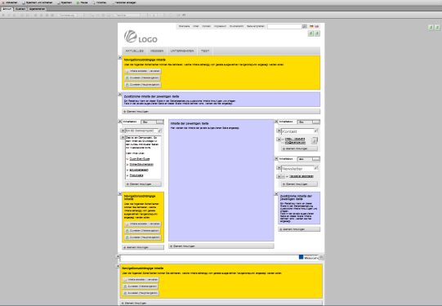
Task: Expand arrow beside Kontakt headline
Action: pyautogui.click(x=279, y=131)
